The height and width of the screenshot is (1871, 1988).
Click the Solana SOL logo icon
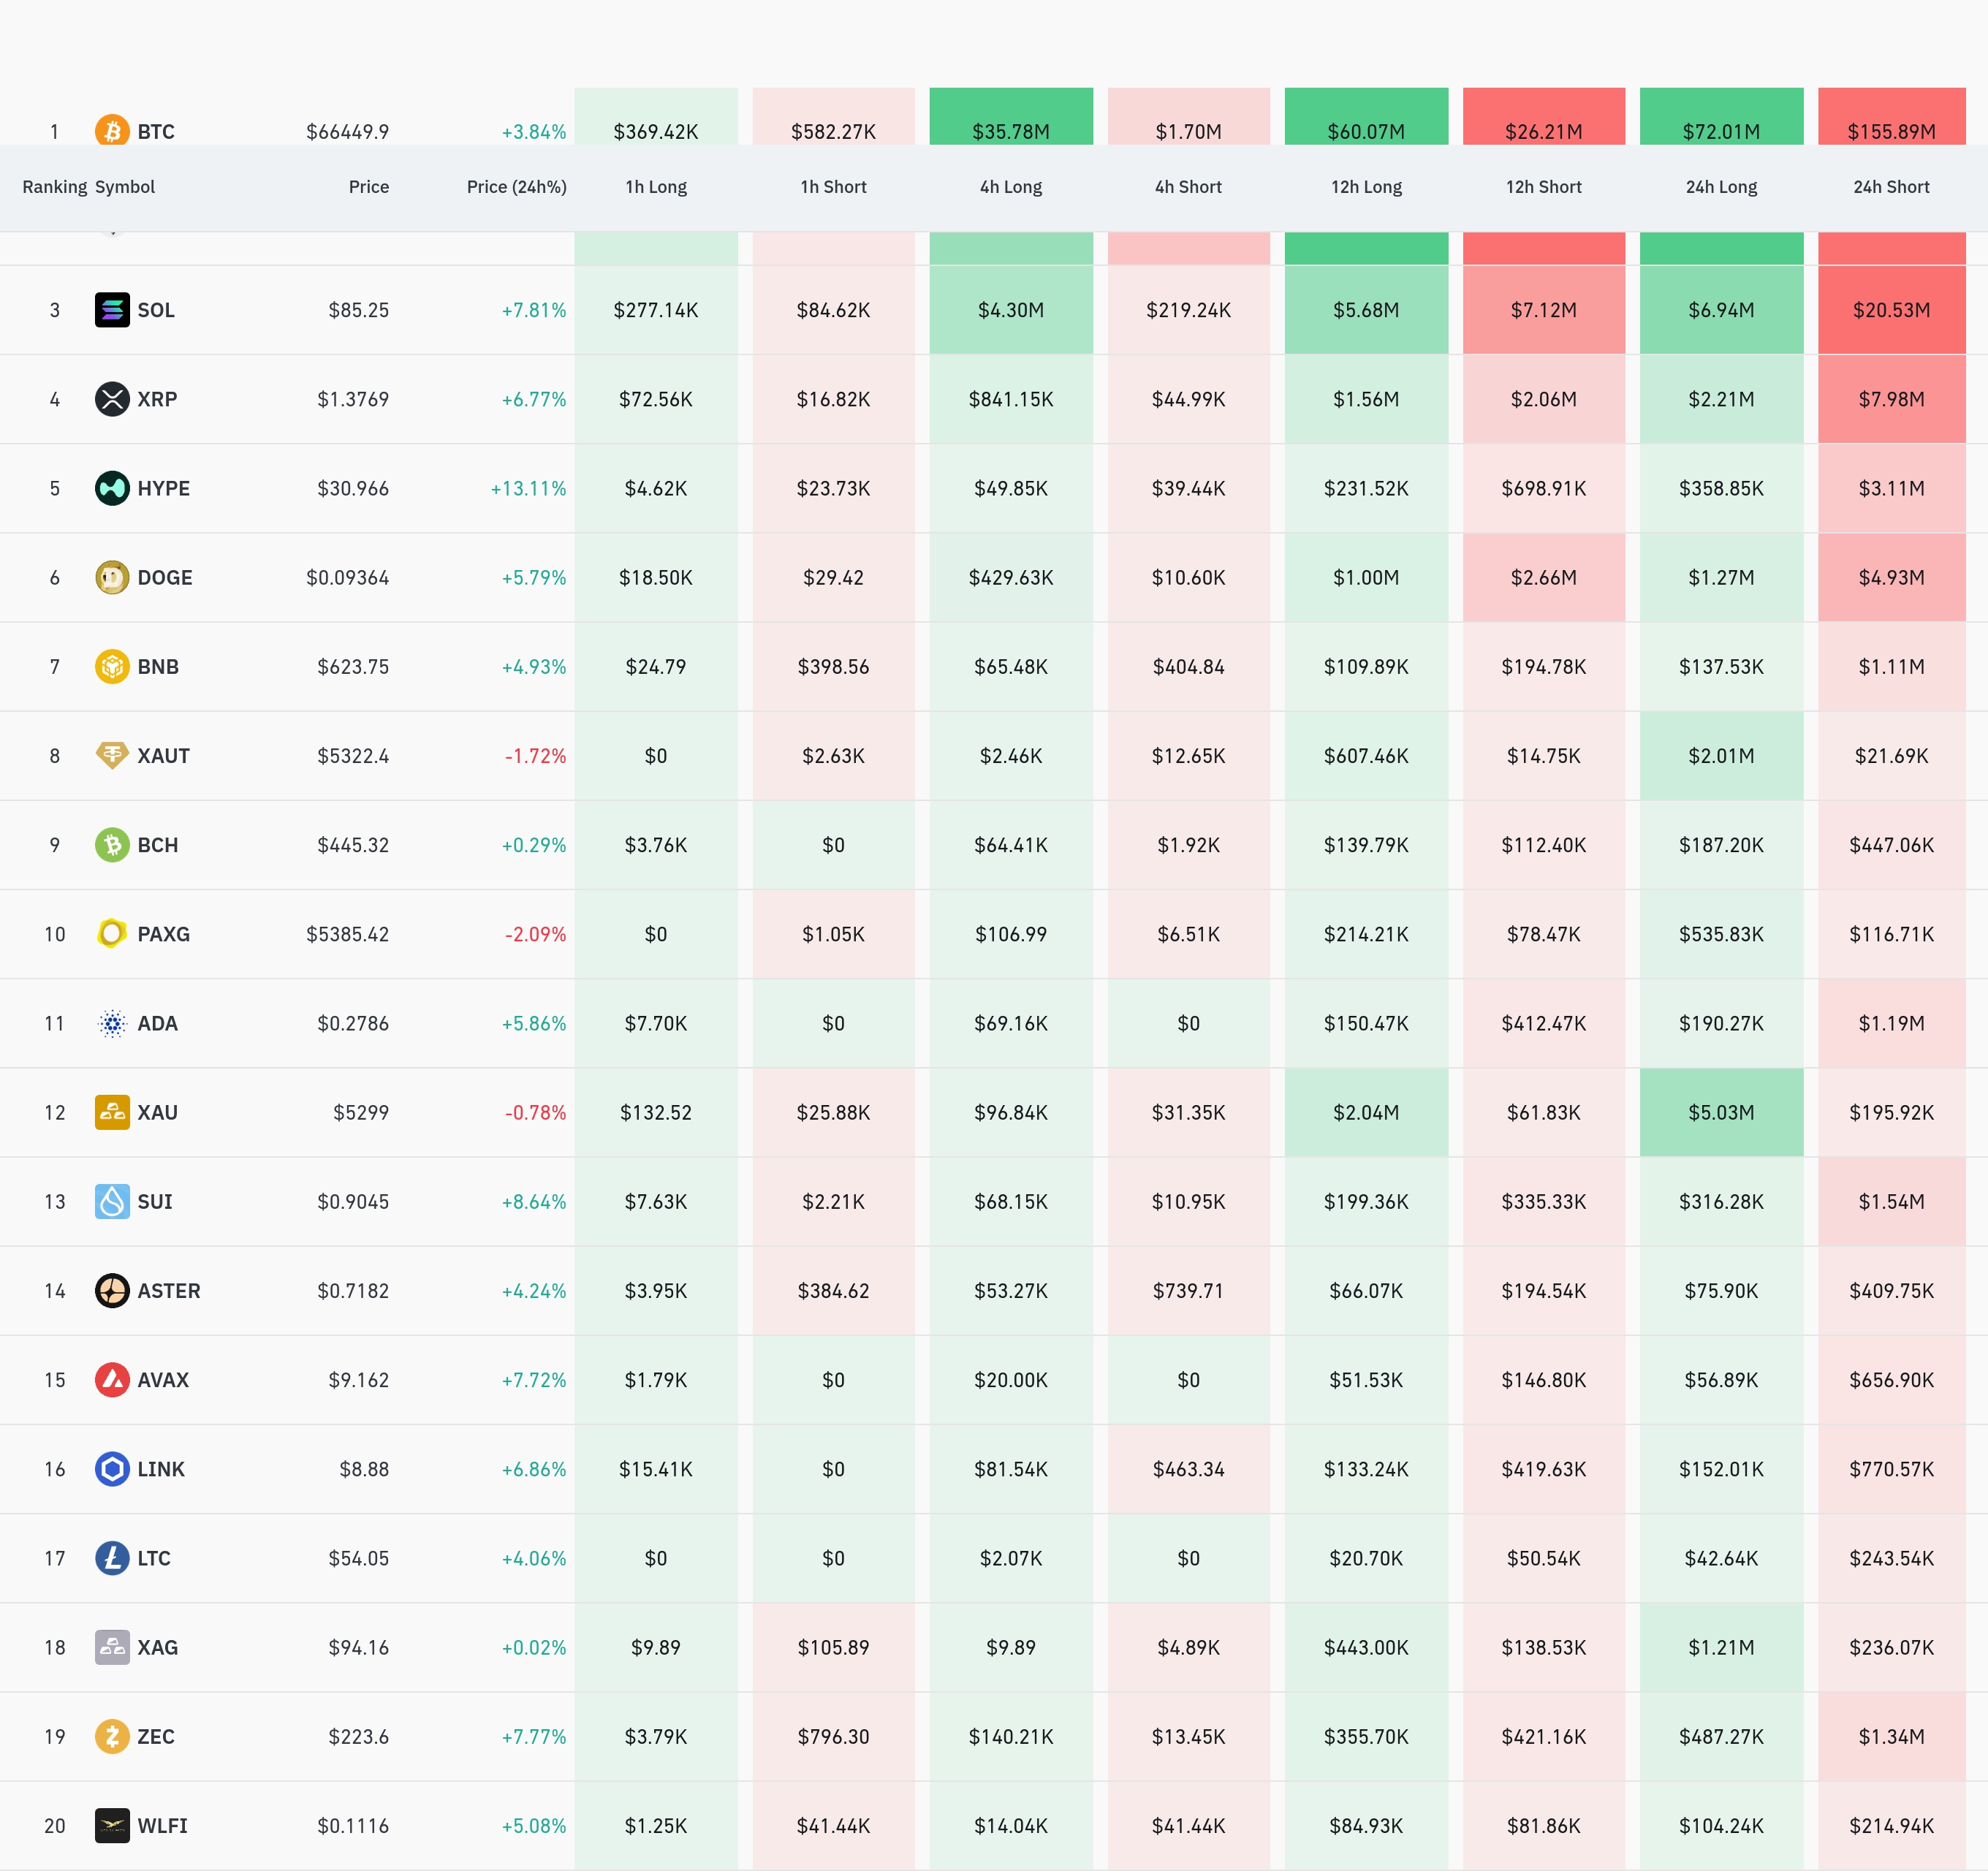click(x=112, y=310)
